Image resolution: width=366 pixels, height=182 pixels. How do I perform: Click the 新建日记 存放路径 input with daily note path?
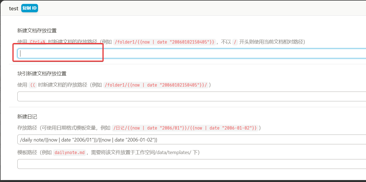coord(192,139)
